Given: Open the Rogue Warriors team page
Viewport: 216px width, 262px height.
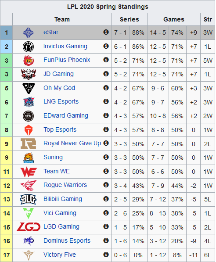Looking at the screenshot, I should 65,185.
